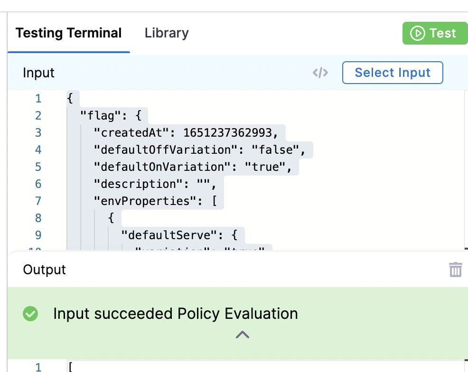
Task: Click line number 7 in input gutter
Action: point(38,201)
